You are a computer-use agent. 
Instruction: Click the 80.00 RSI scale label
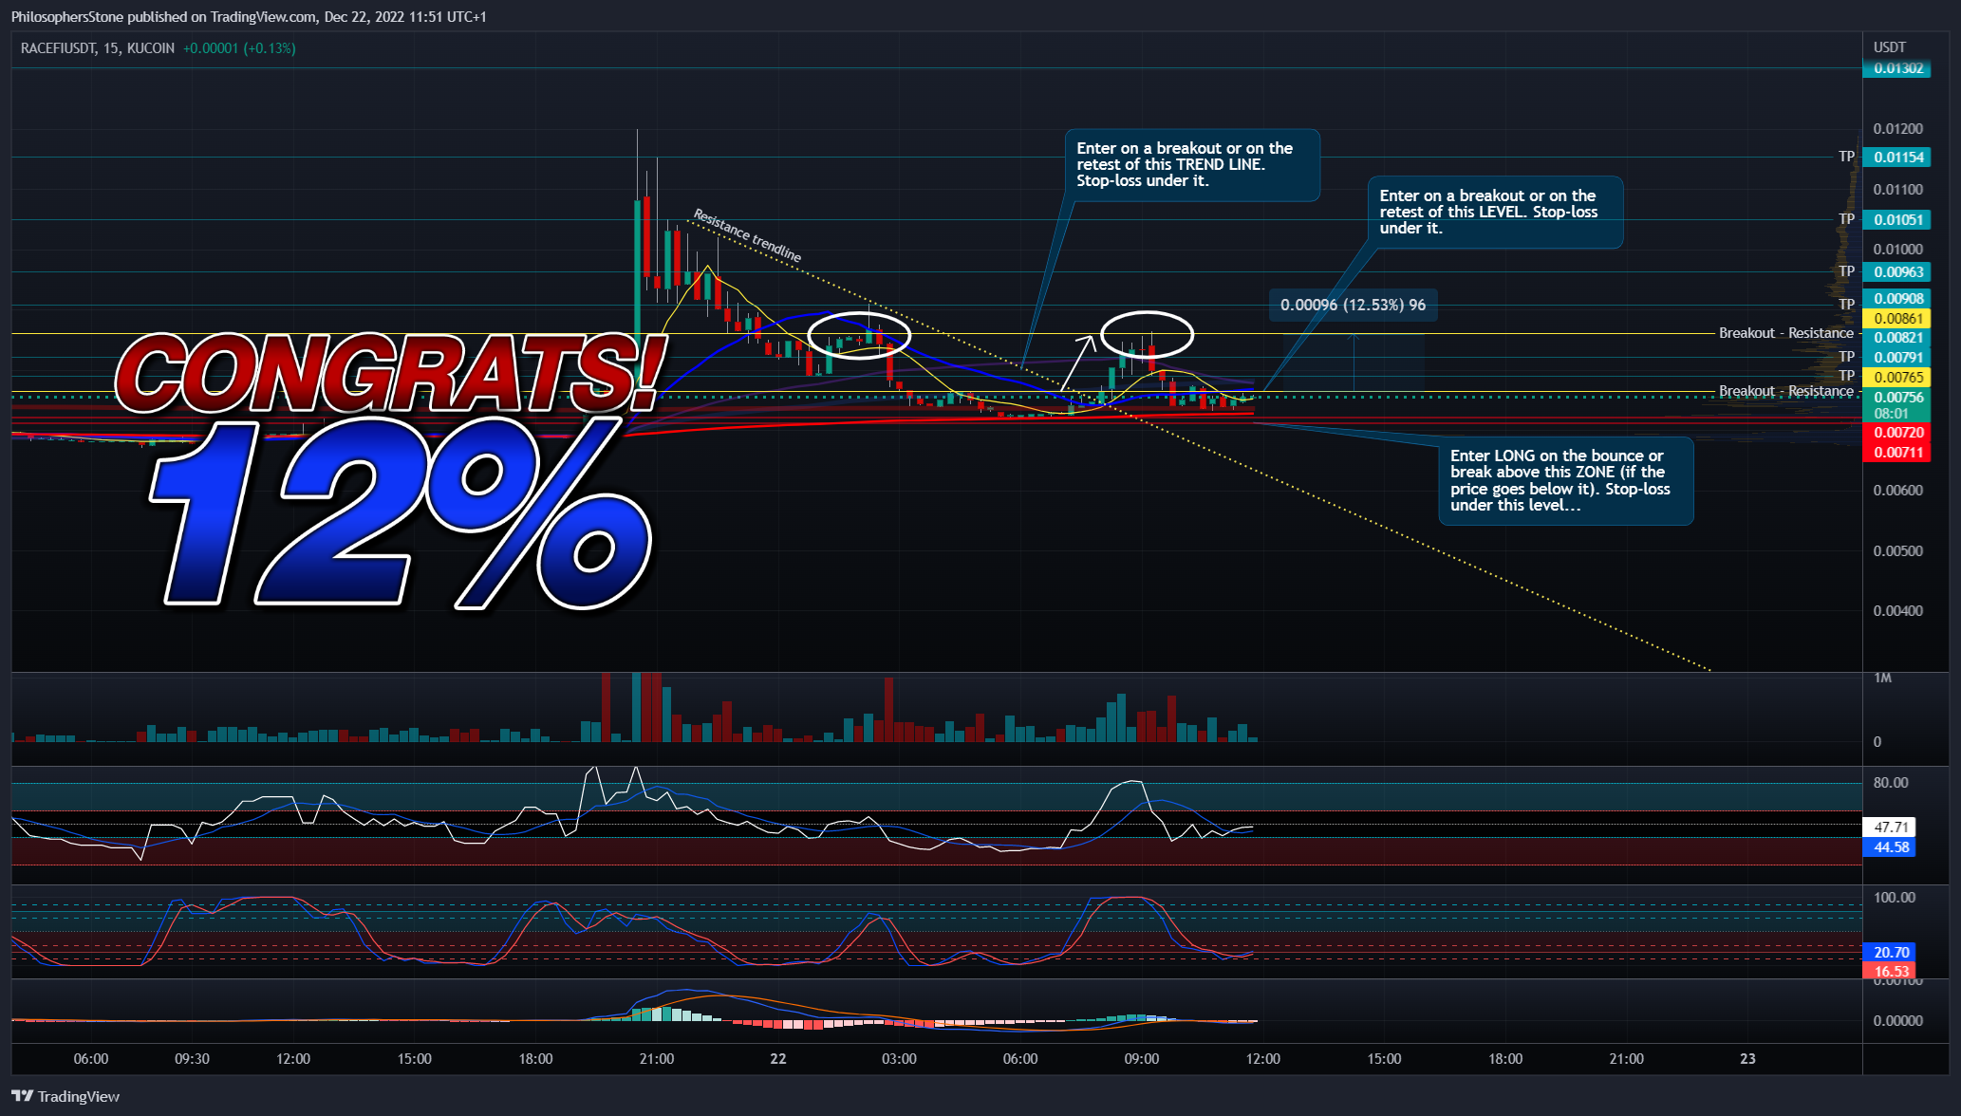point(1890,783)
